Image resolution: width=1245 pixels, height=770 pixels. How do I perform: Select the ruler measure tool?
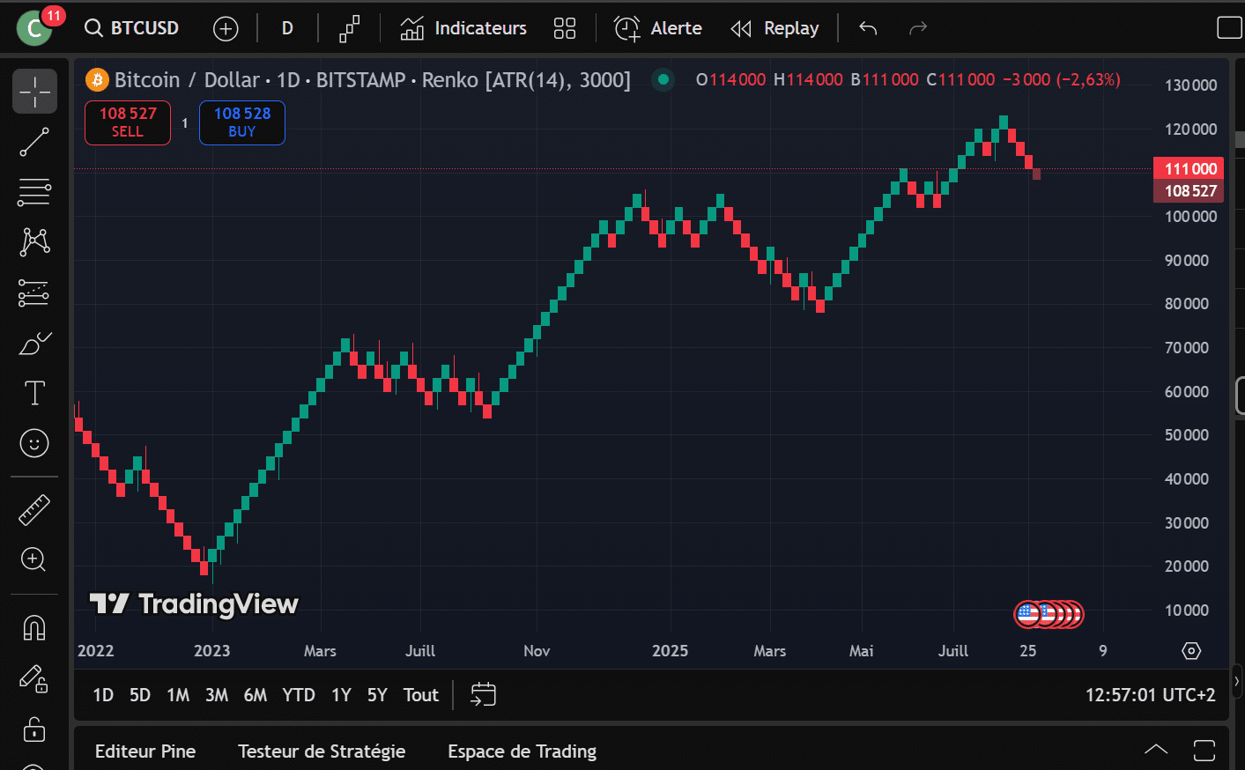[34, 510]
